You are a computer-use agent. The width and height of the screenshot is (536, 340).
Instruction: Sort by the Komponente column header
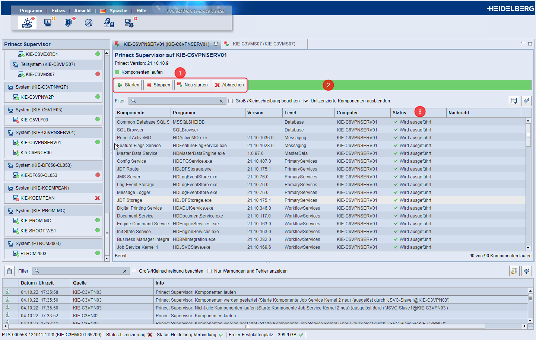coord(143,113)
